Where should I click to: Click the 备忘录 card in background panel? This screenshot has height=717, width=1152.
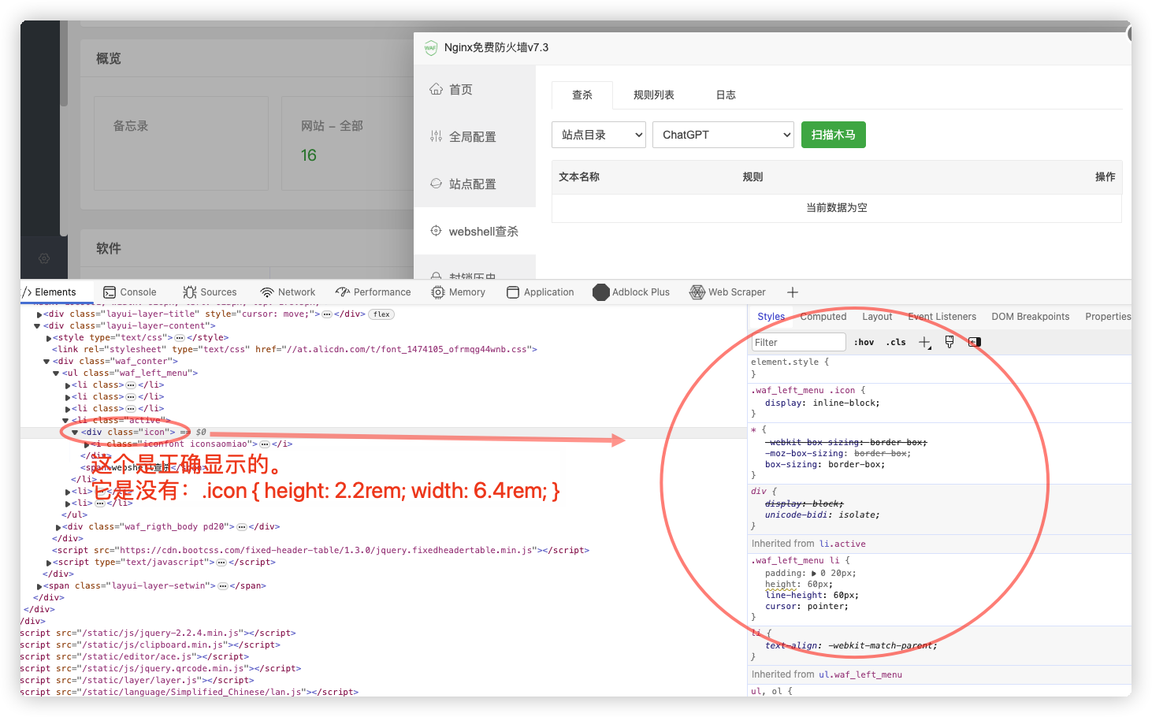point(181,143)
